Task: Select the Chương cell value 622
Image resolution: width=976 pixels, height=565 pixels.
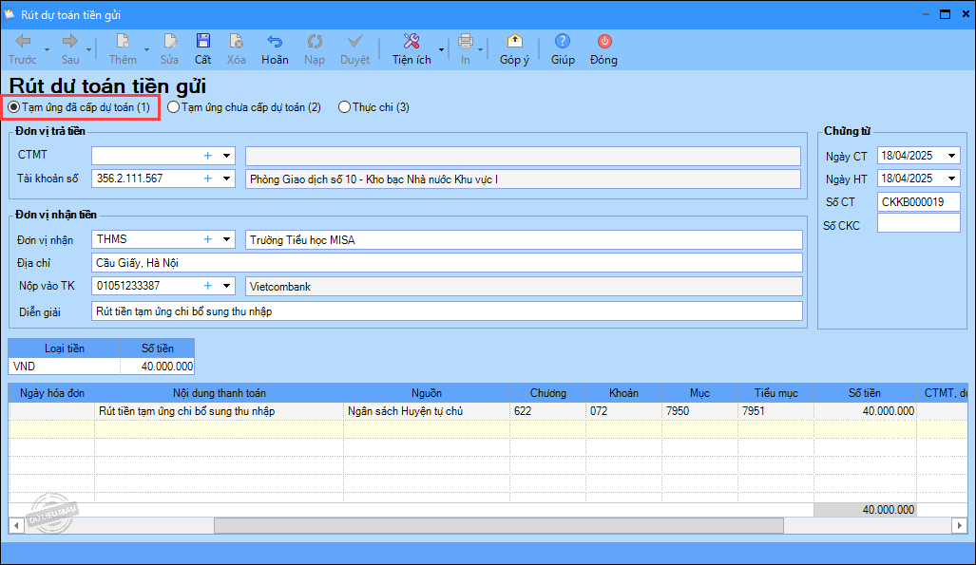Action: (547, 411)
